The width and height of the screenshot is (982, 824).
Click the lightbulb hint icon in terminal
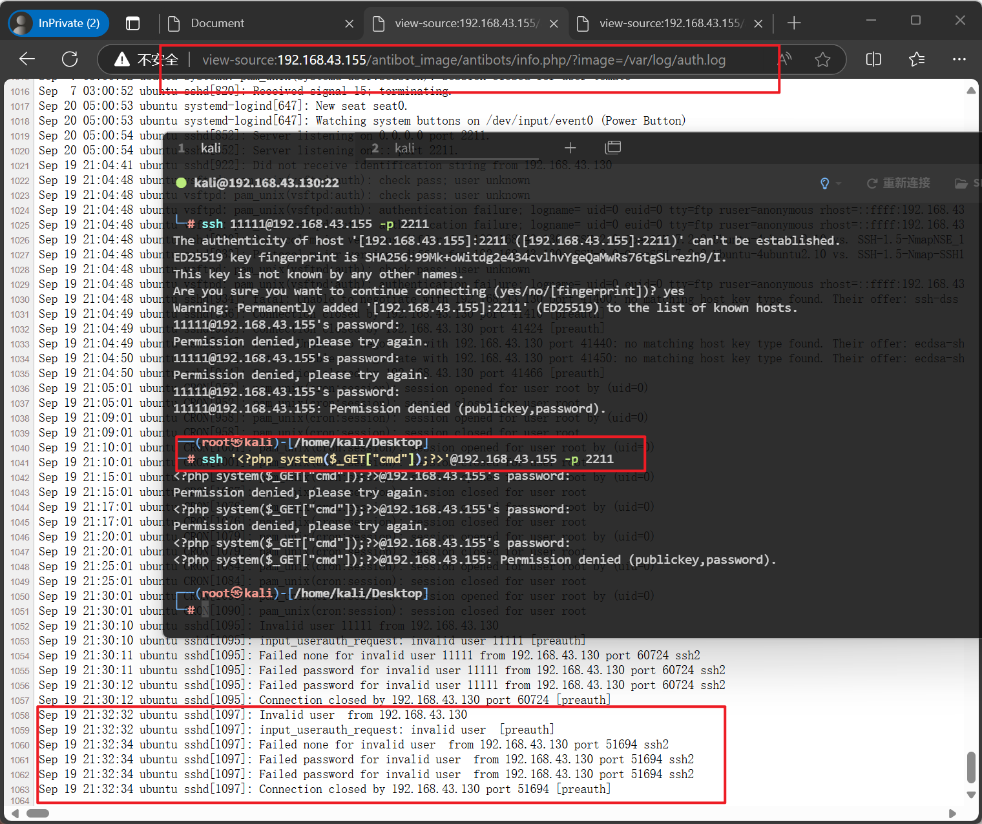(x=824, y=183)
